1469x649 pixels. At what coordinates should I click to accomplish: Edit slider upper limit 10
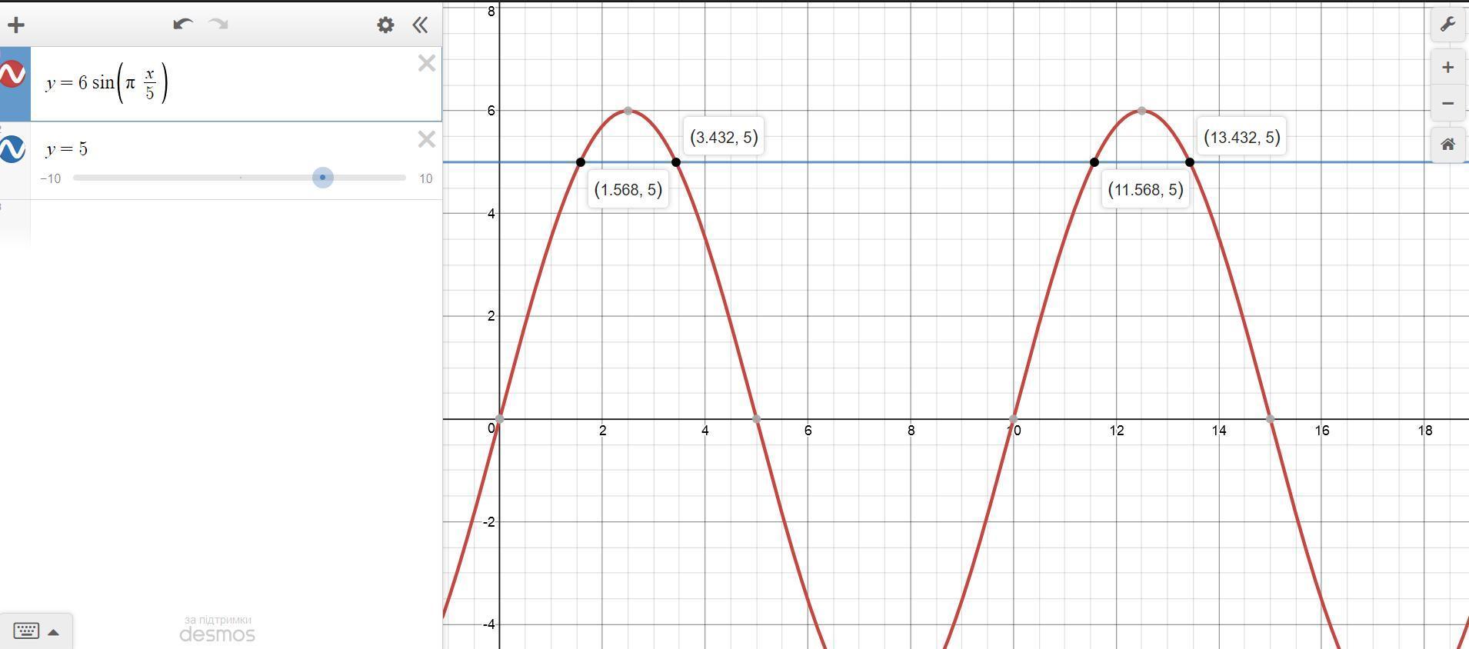425,178
